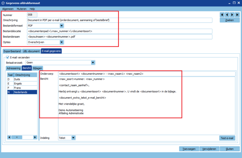Click the Onderwerp input field
Viewport: 242px width, 158px height.
147,74
